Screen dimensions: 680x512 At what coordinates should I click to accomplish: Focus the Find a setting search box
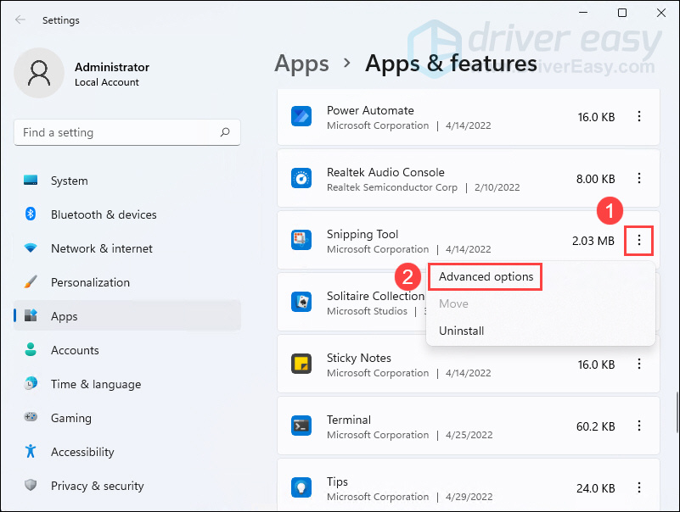pyautogui.click(x=127, y=132)
